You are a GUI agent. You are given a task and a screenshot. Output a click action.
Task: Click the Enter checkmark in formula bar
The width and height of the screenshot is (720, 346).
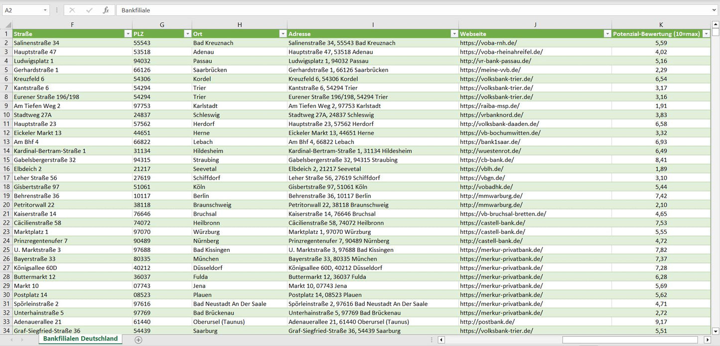(89, 10)
